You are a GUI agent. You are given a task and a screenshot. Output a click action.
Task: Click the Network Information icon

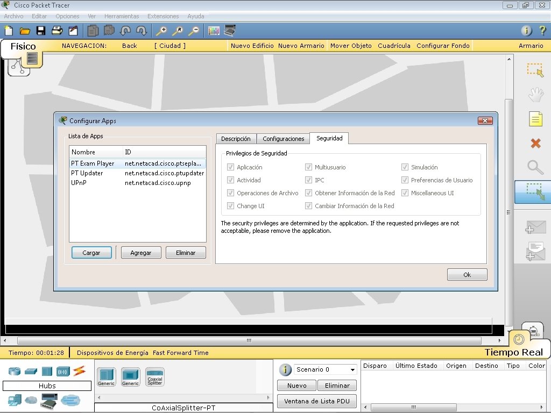click(x=526, y=31)
